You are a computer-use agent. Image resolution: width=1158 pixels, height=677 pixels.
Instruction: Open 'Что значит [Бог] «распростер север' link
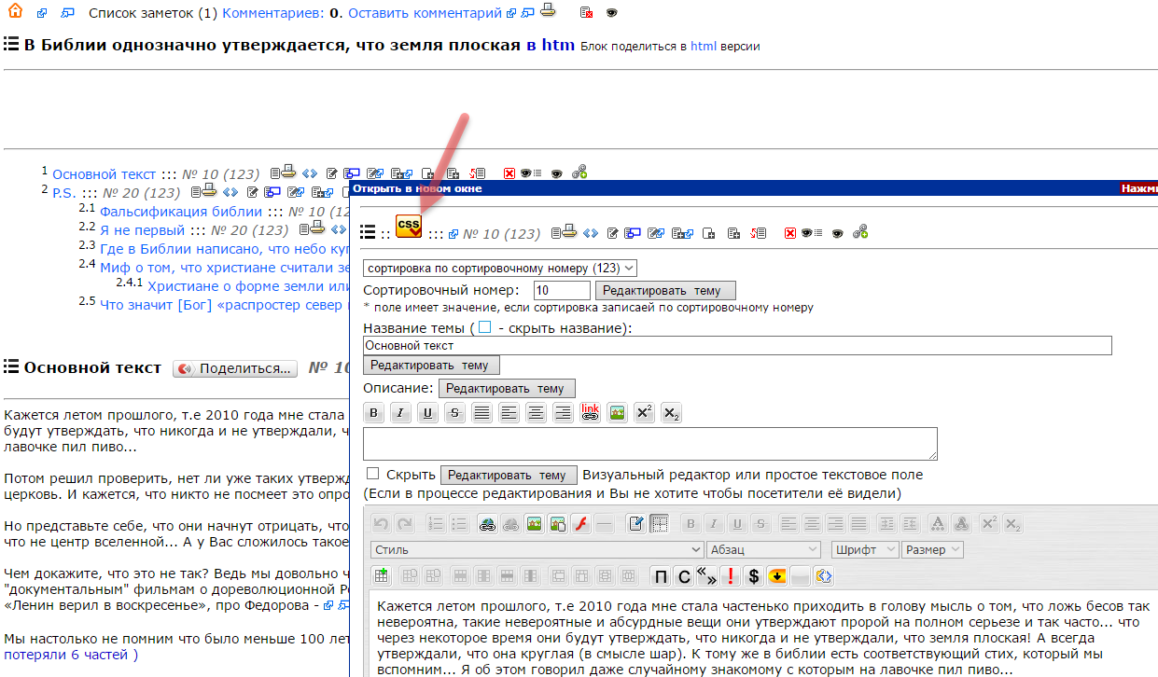224,304
